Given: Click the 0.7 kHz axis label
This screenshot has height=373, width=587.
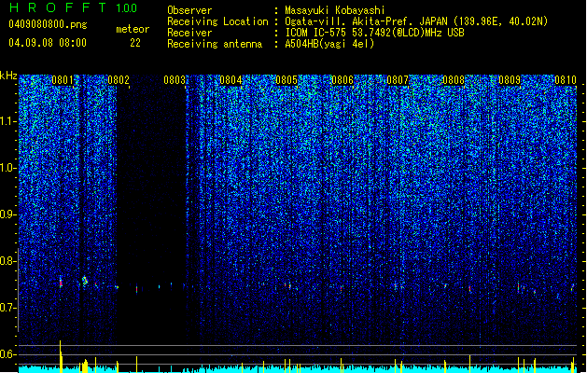Looking at the screenshot, I should (x=8, y=308).
